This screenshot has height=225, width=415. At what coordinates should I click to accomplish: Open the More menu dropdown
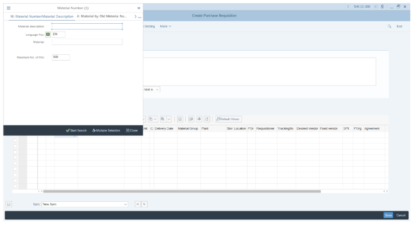(x=165, y=26)
